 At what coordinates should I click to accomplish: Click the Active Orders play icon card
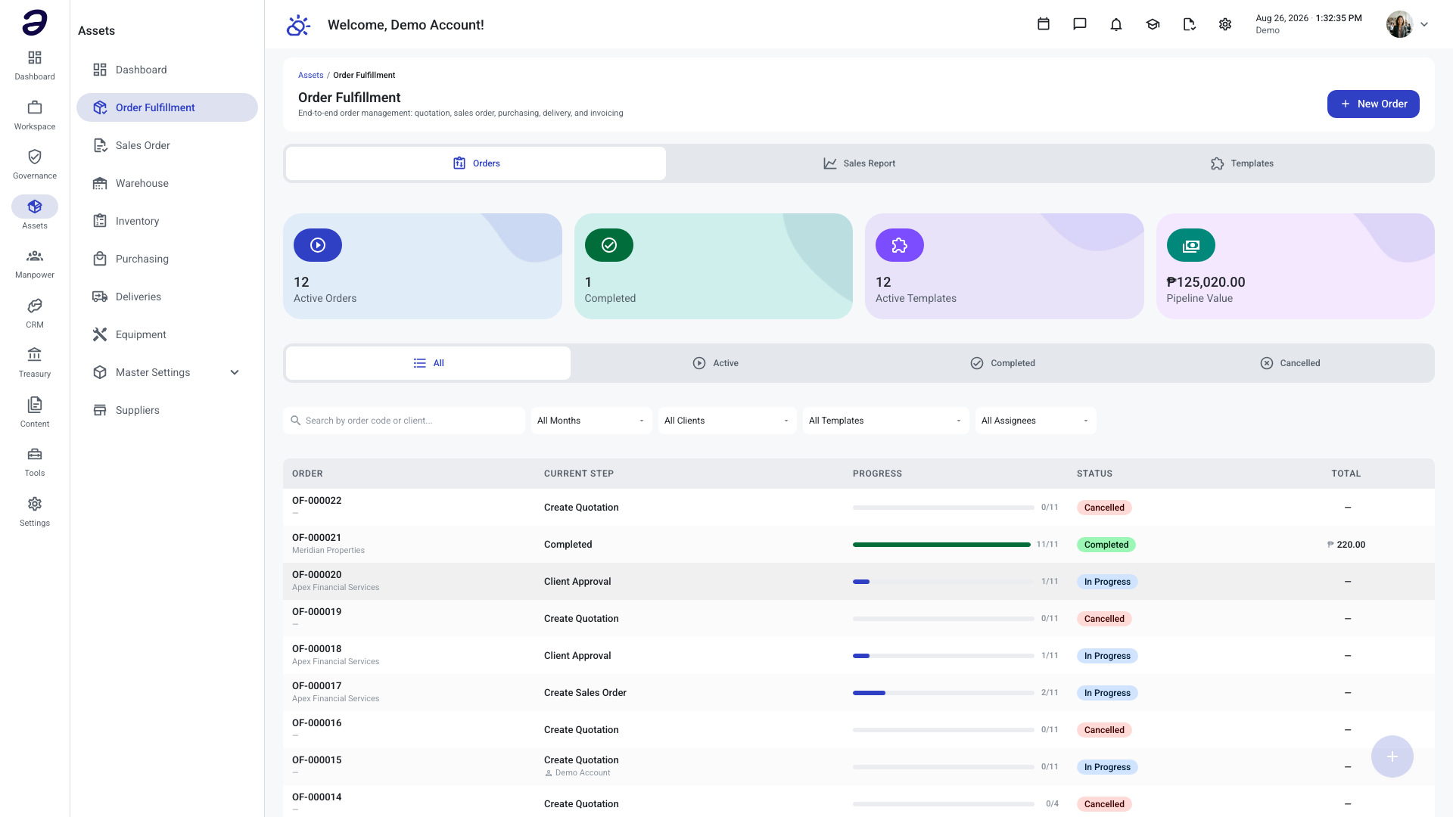point(318,245)
